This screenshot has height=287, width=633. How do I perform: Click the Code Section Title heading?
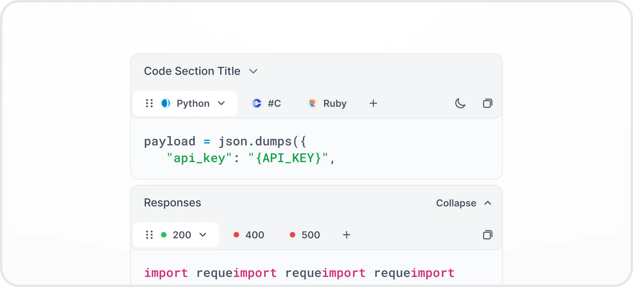(192, 71)
